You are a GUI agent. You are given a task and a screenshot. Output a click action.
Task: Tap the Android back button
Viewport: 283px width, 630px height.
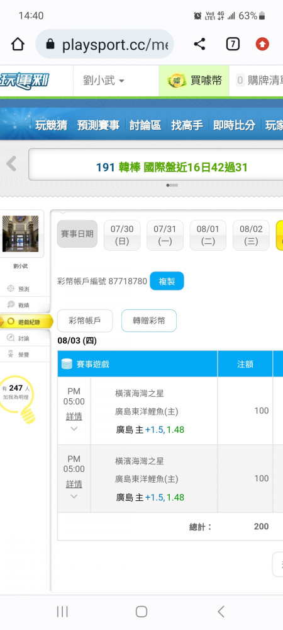(x=221, y=612)
